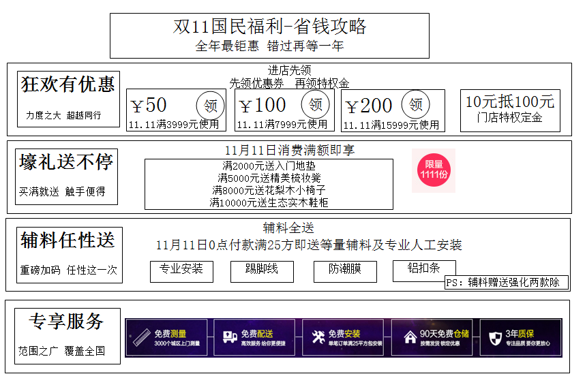Image resolution: width=585 pixels, height=374 pixels.
Task: Click the 专注品质 要你更放心 caption
Action: pos(528,343)
